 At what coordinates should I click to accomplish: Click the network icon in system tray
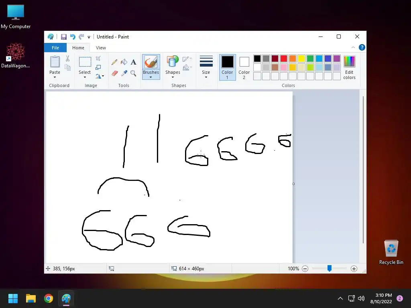[351, 298]
